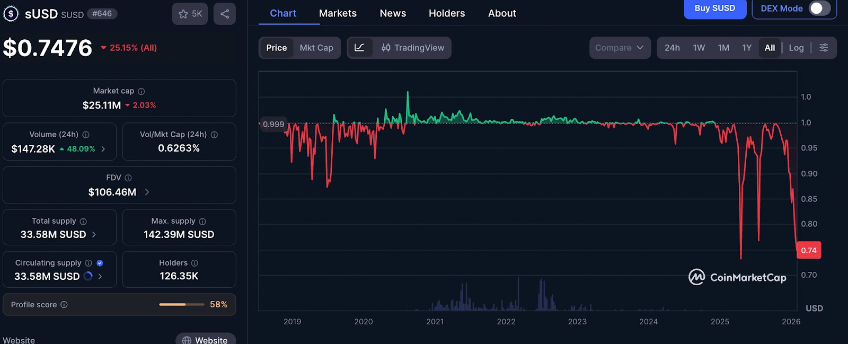Expand Total supply details chevron
This screenshot has height=344, width=848.
(94, 234)
